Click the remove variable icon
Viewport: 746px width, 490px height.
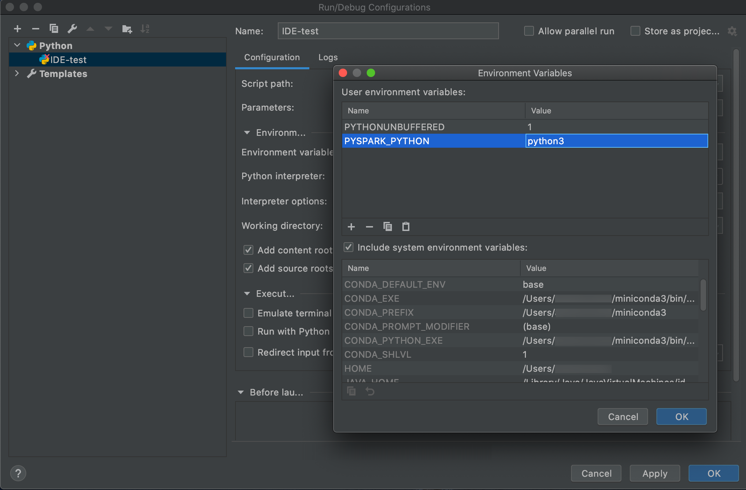point(370,226)
